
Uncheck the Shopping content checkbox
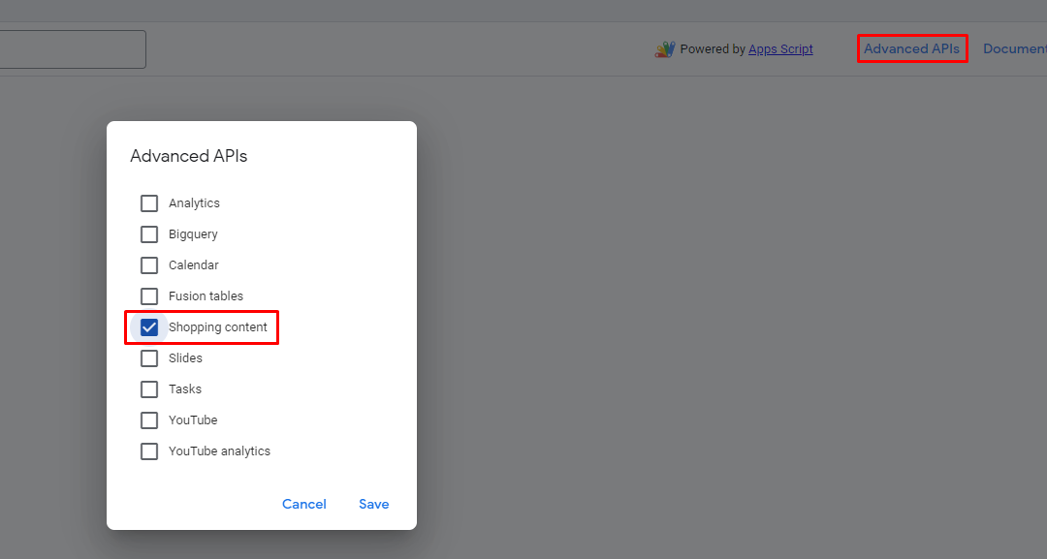coord(149,327)
